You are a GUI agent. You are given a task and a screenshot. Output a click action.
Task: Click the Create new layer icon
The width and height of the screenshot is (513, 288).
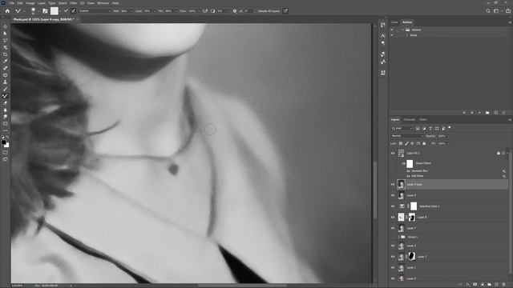pos(497,285)
